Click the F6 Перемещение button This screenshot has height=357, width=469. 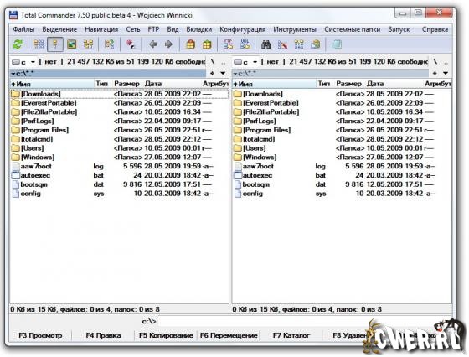(x=229, y=335)
